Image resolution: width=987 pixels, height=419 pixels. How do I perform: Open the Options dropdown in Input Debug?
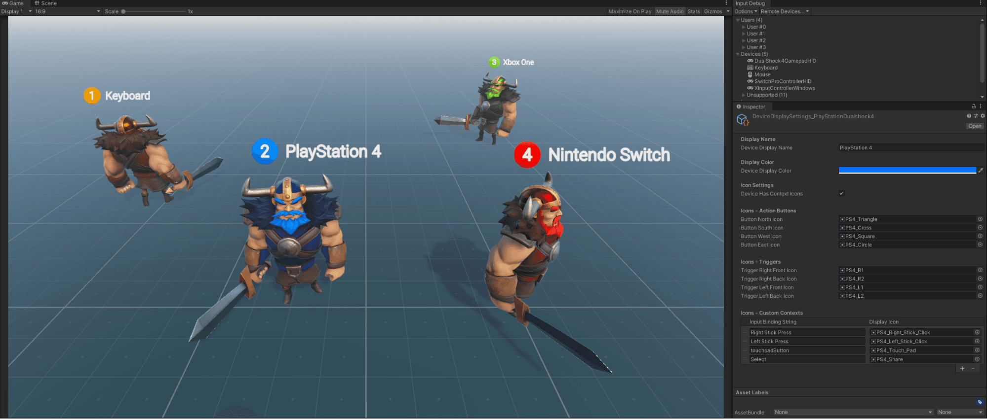746,11
